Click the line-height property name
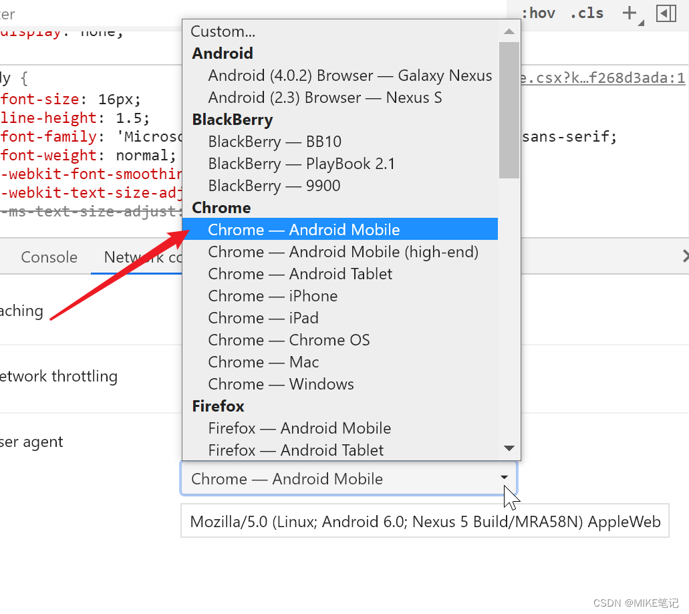This screenshot has height=614, width=689. point(48,118)
